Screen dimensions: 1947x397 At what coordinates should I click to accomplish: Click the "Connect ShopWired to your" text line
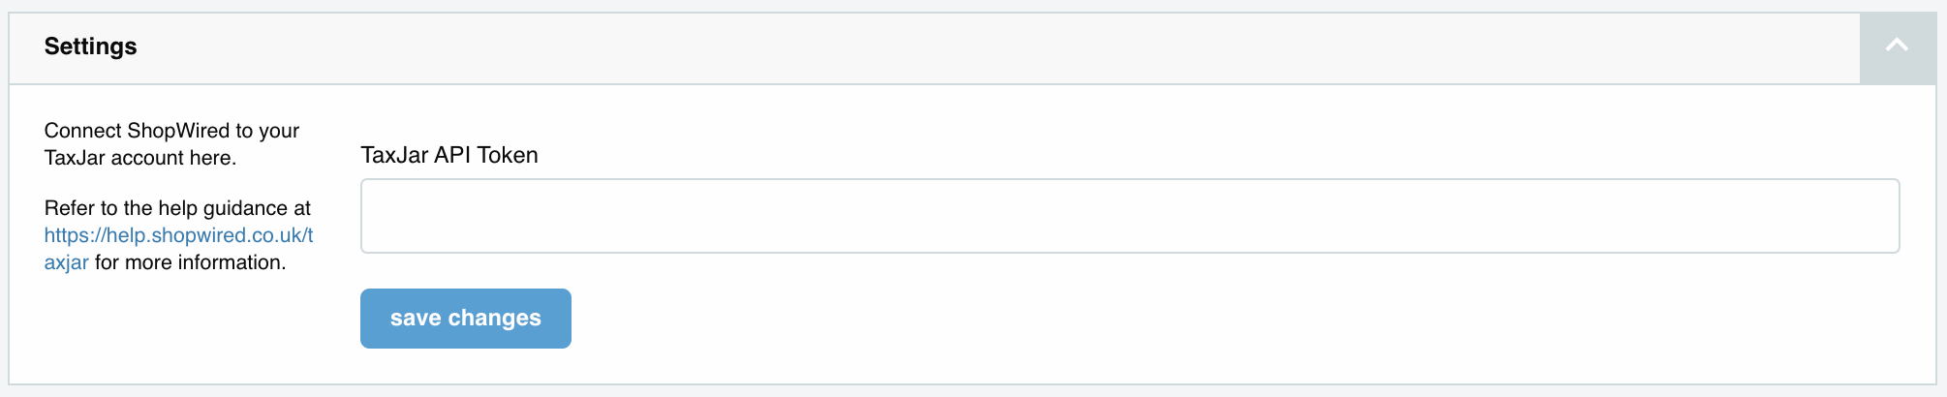(x=171, y=131)
